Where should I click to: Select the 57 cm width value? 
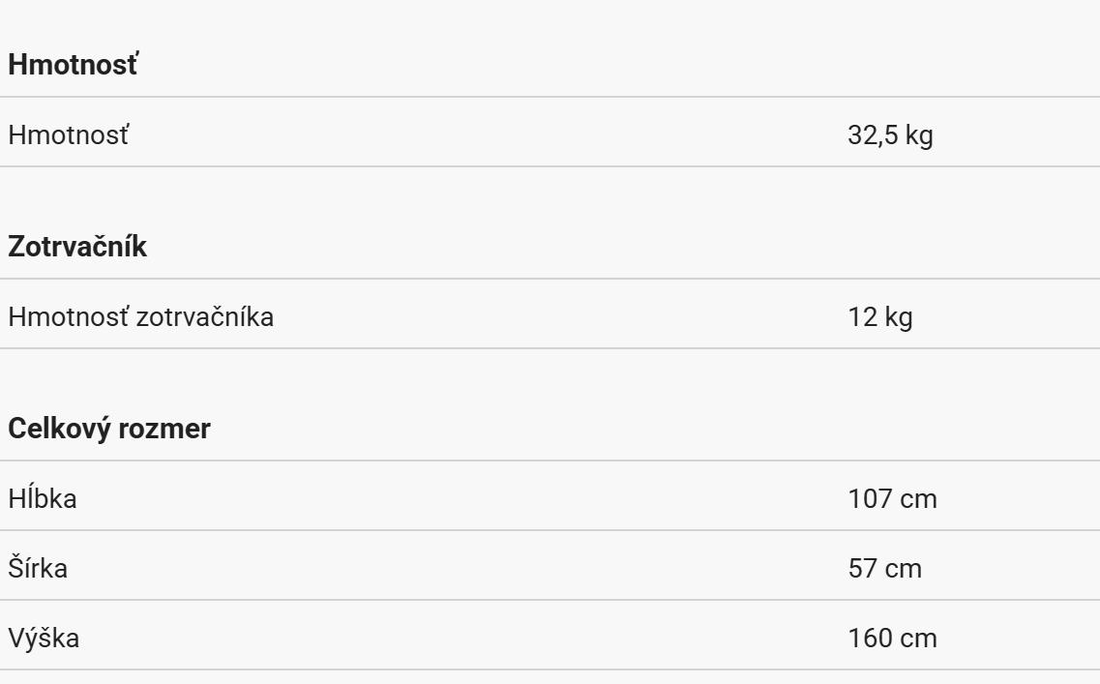coord(884,568)
